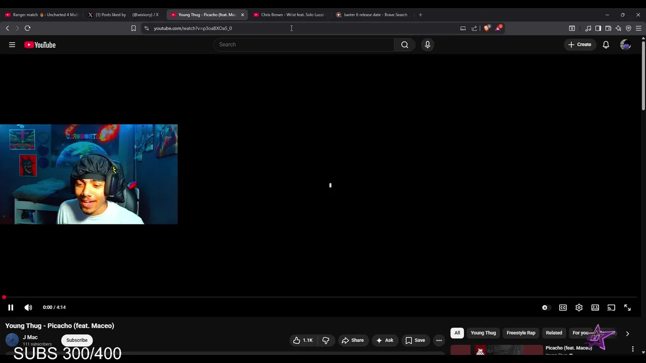Click install app icon in address bar
This screenshot has height=363, width=646.
tap(463, 28)
